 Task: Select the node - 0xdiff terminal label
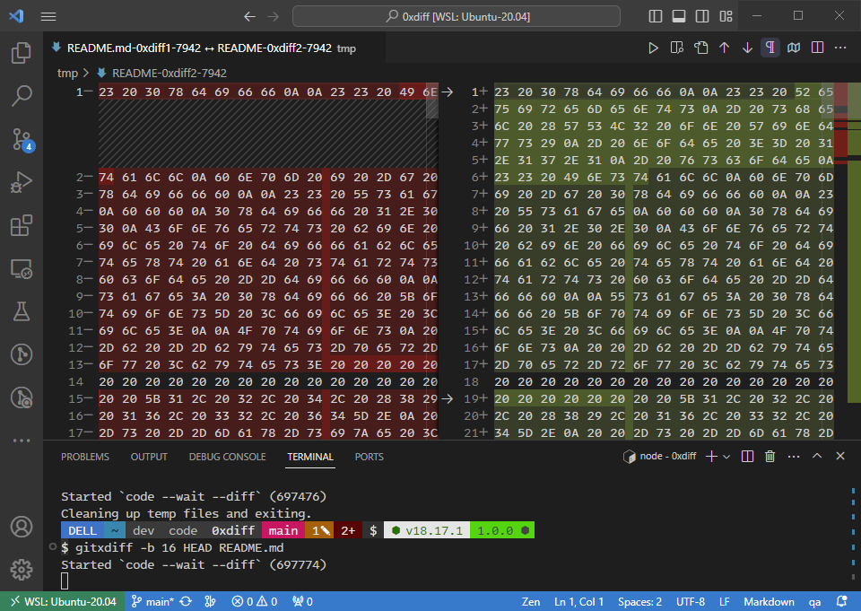[x=659, y=456]
